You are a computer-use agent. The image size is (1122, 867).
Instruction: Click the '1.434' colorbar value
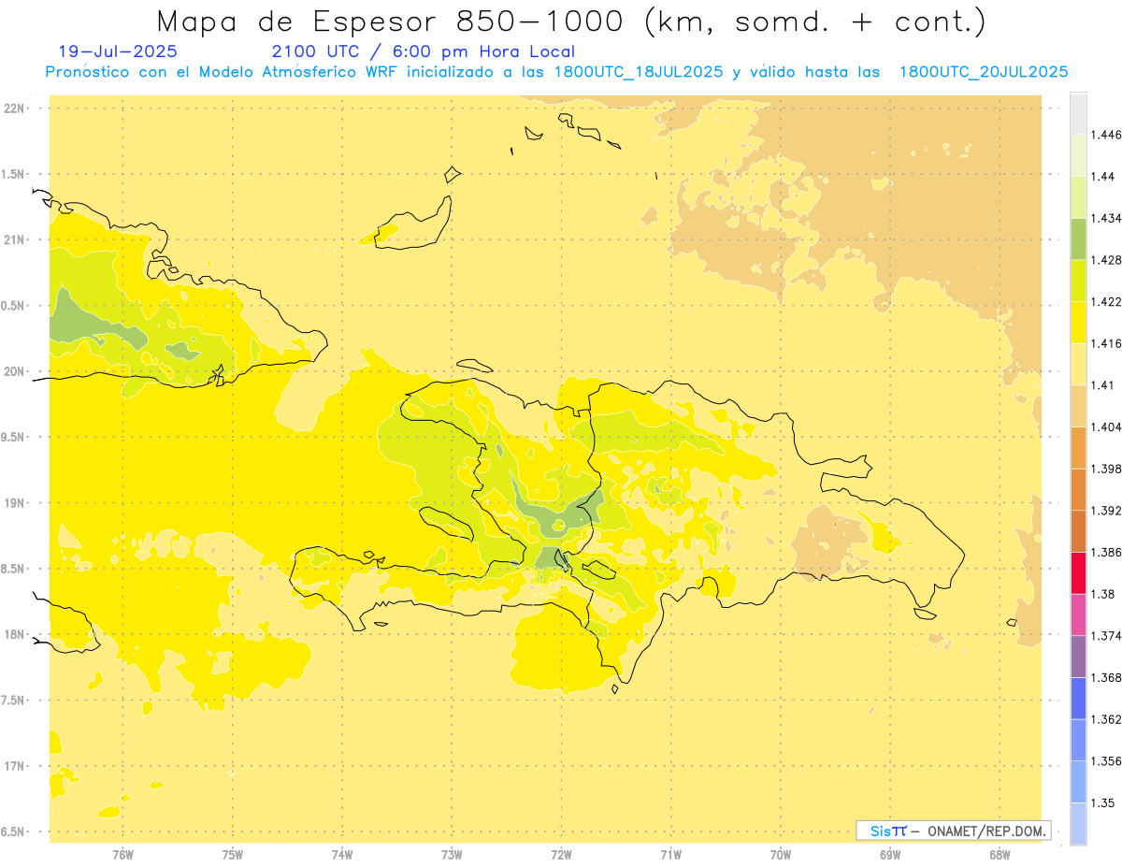click(1106, 219)
